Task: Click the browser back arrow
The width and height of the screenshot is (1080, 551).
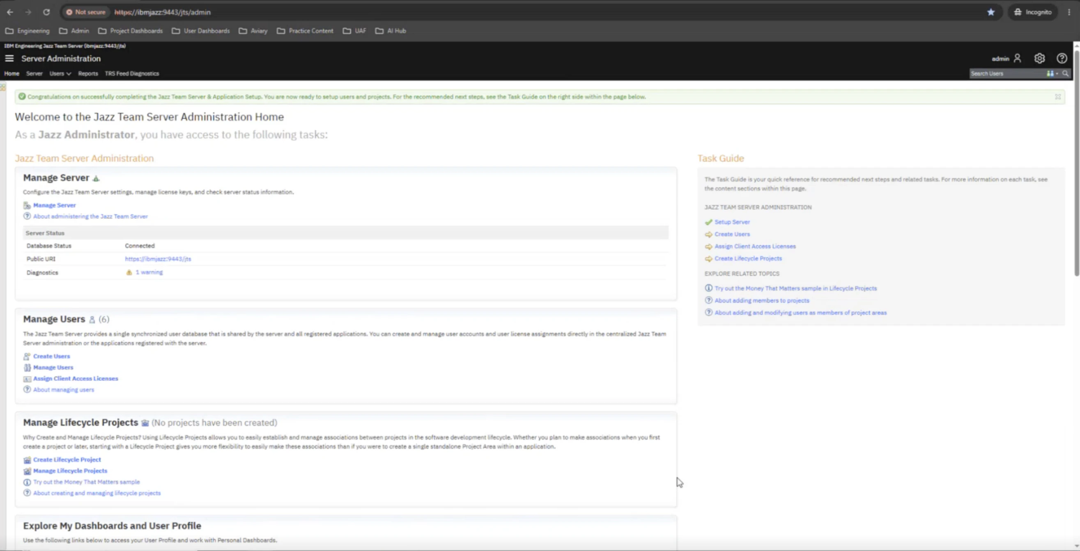Action: click(10, 12)
